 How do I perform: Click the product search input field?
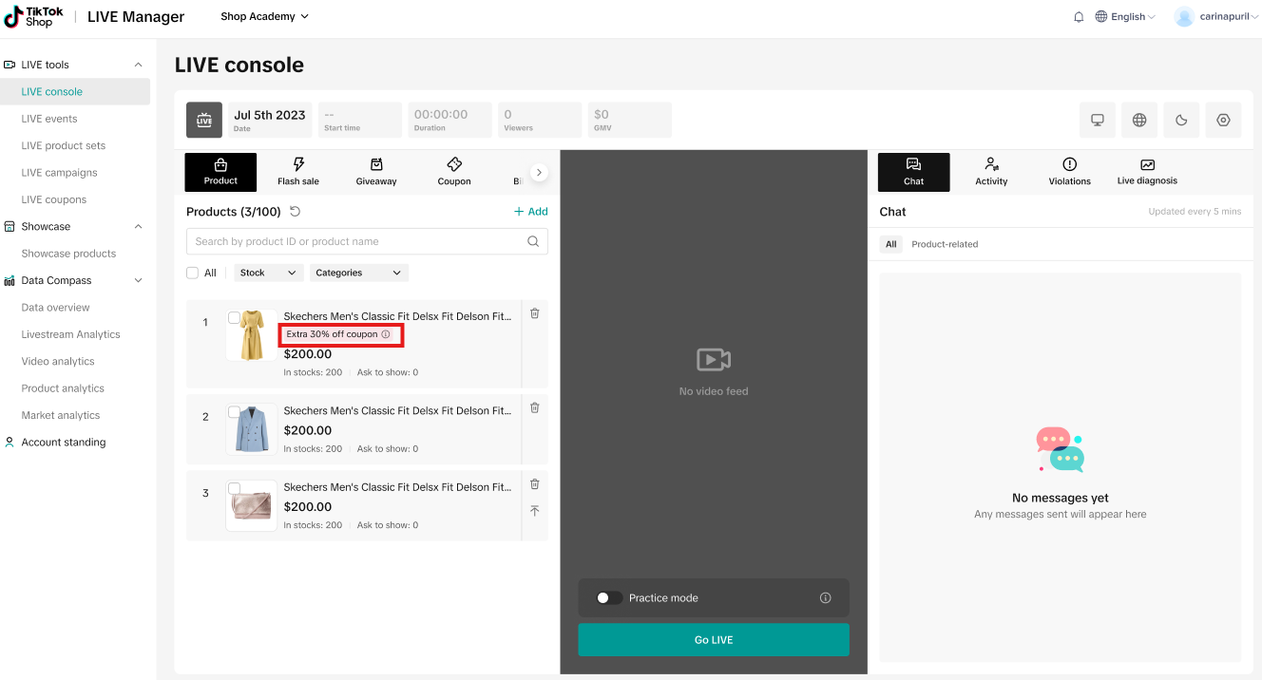[356, 241]
